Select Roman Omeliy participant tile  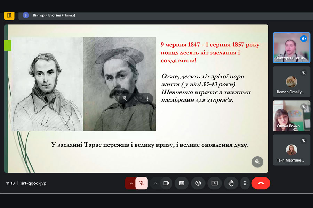(x=291, y=82)
